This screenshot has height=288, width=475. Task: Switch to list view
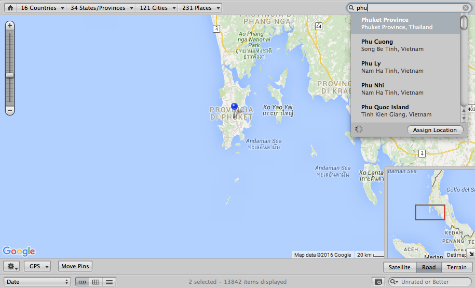click(x=110, y=282)
